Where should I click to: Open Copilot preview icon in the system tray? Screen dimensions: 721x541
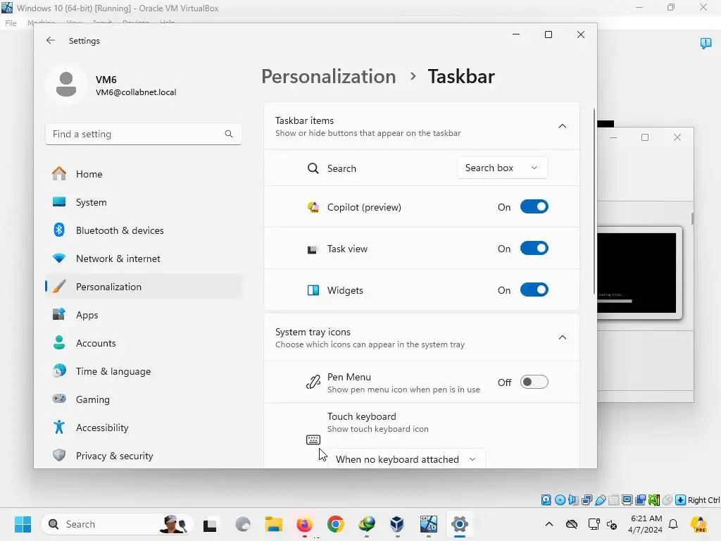tap(698, 524)
